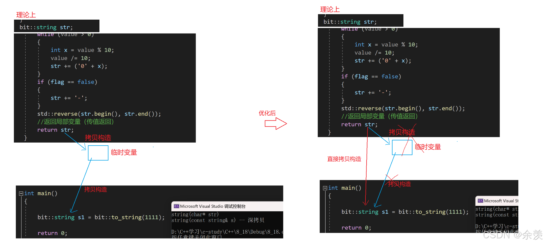The image size is (544, 244).
Task: Click 'bit::string str;' in right top snippet
Action: coord(350,22)
